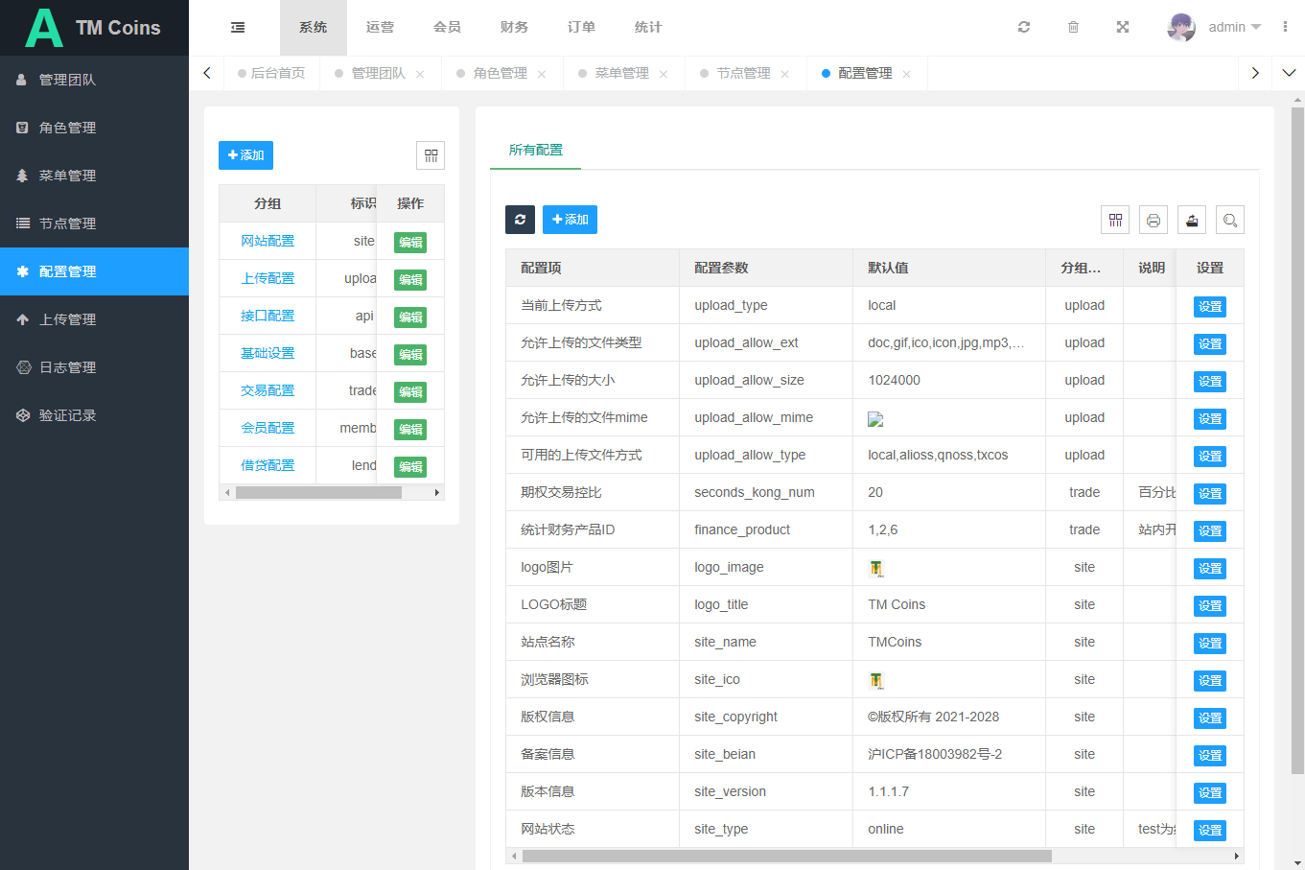
Task: Click 设置 for the upload_type row
Action: [1209, 307]
